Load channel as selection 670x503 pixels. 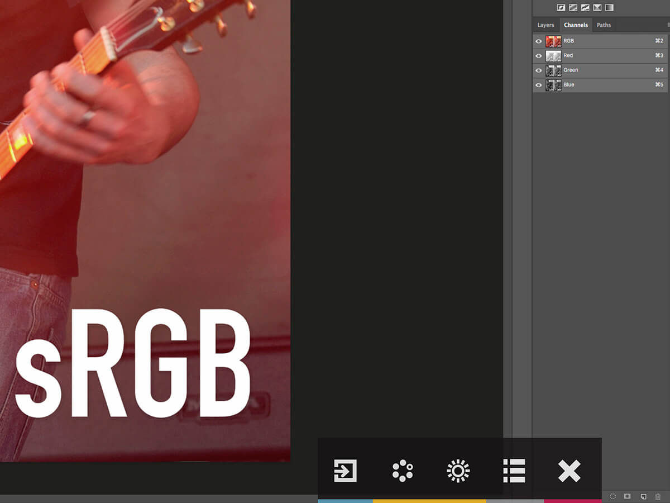(x=612, y=496)
